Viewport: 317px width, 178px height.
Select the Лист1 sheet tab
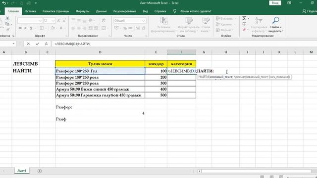point(22,171)
